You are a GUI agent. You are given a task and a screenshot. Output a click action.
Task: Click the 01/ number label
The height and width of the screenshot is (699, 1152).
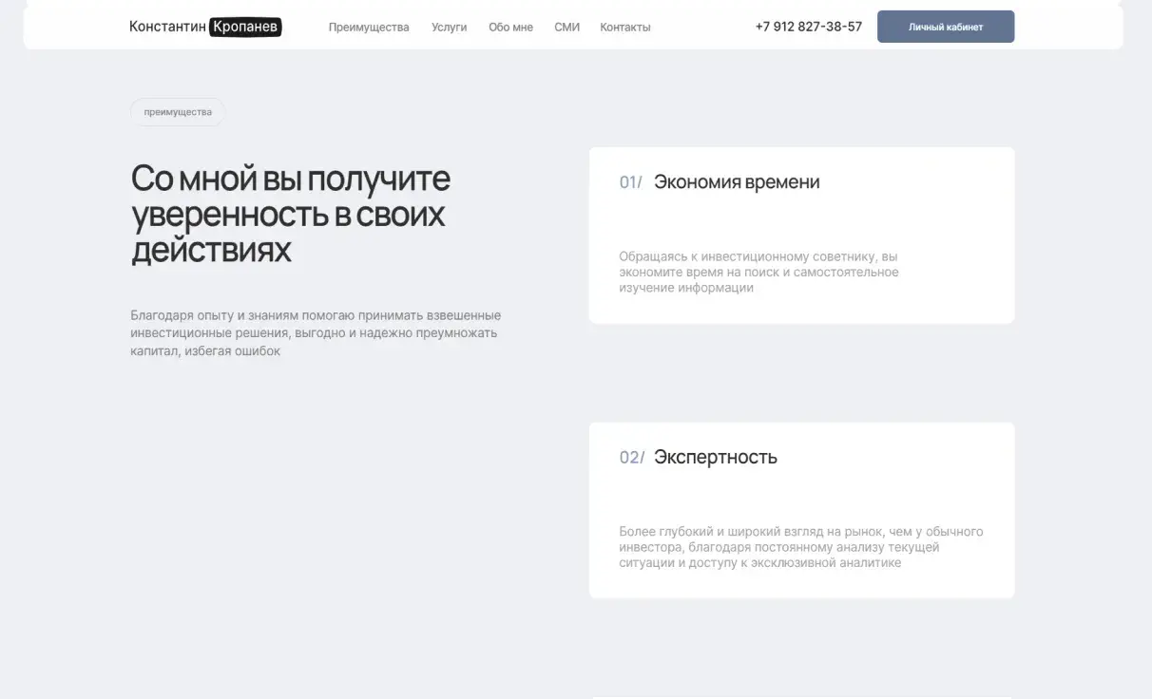pos(631,182)
